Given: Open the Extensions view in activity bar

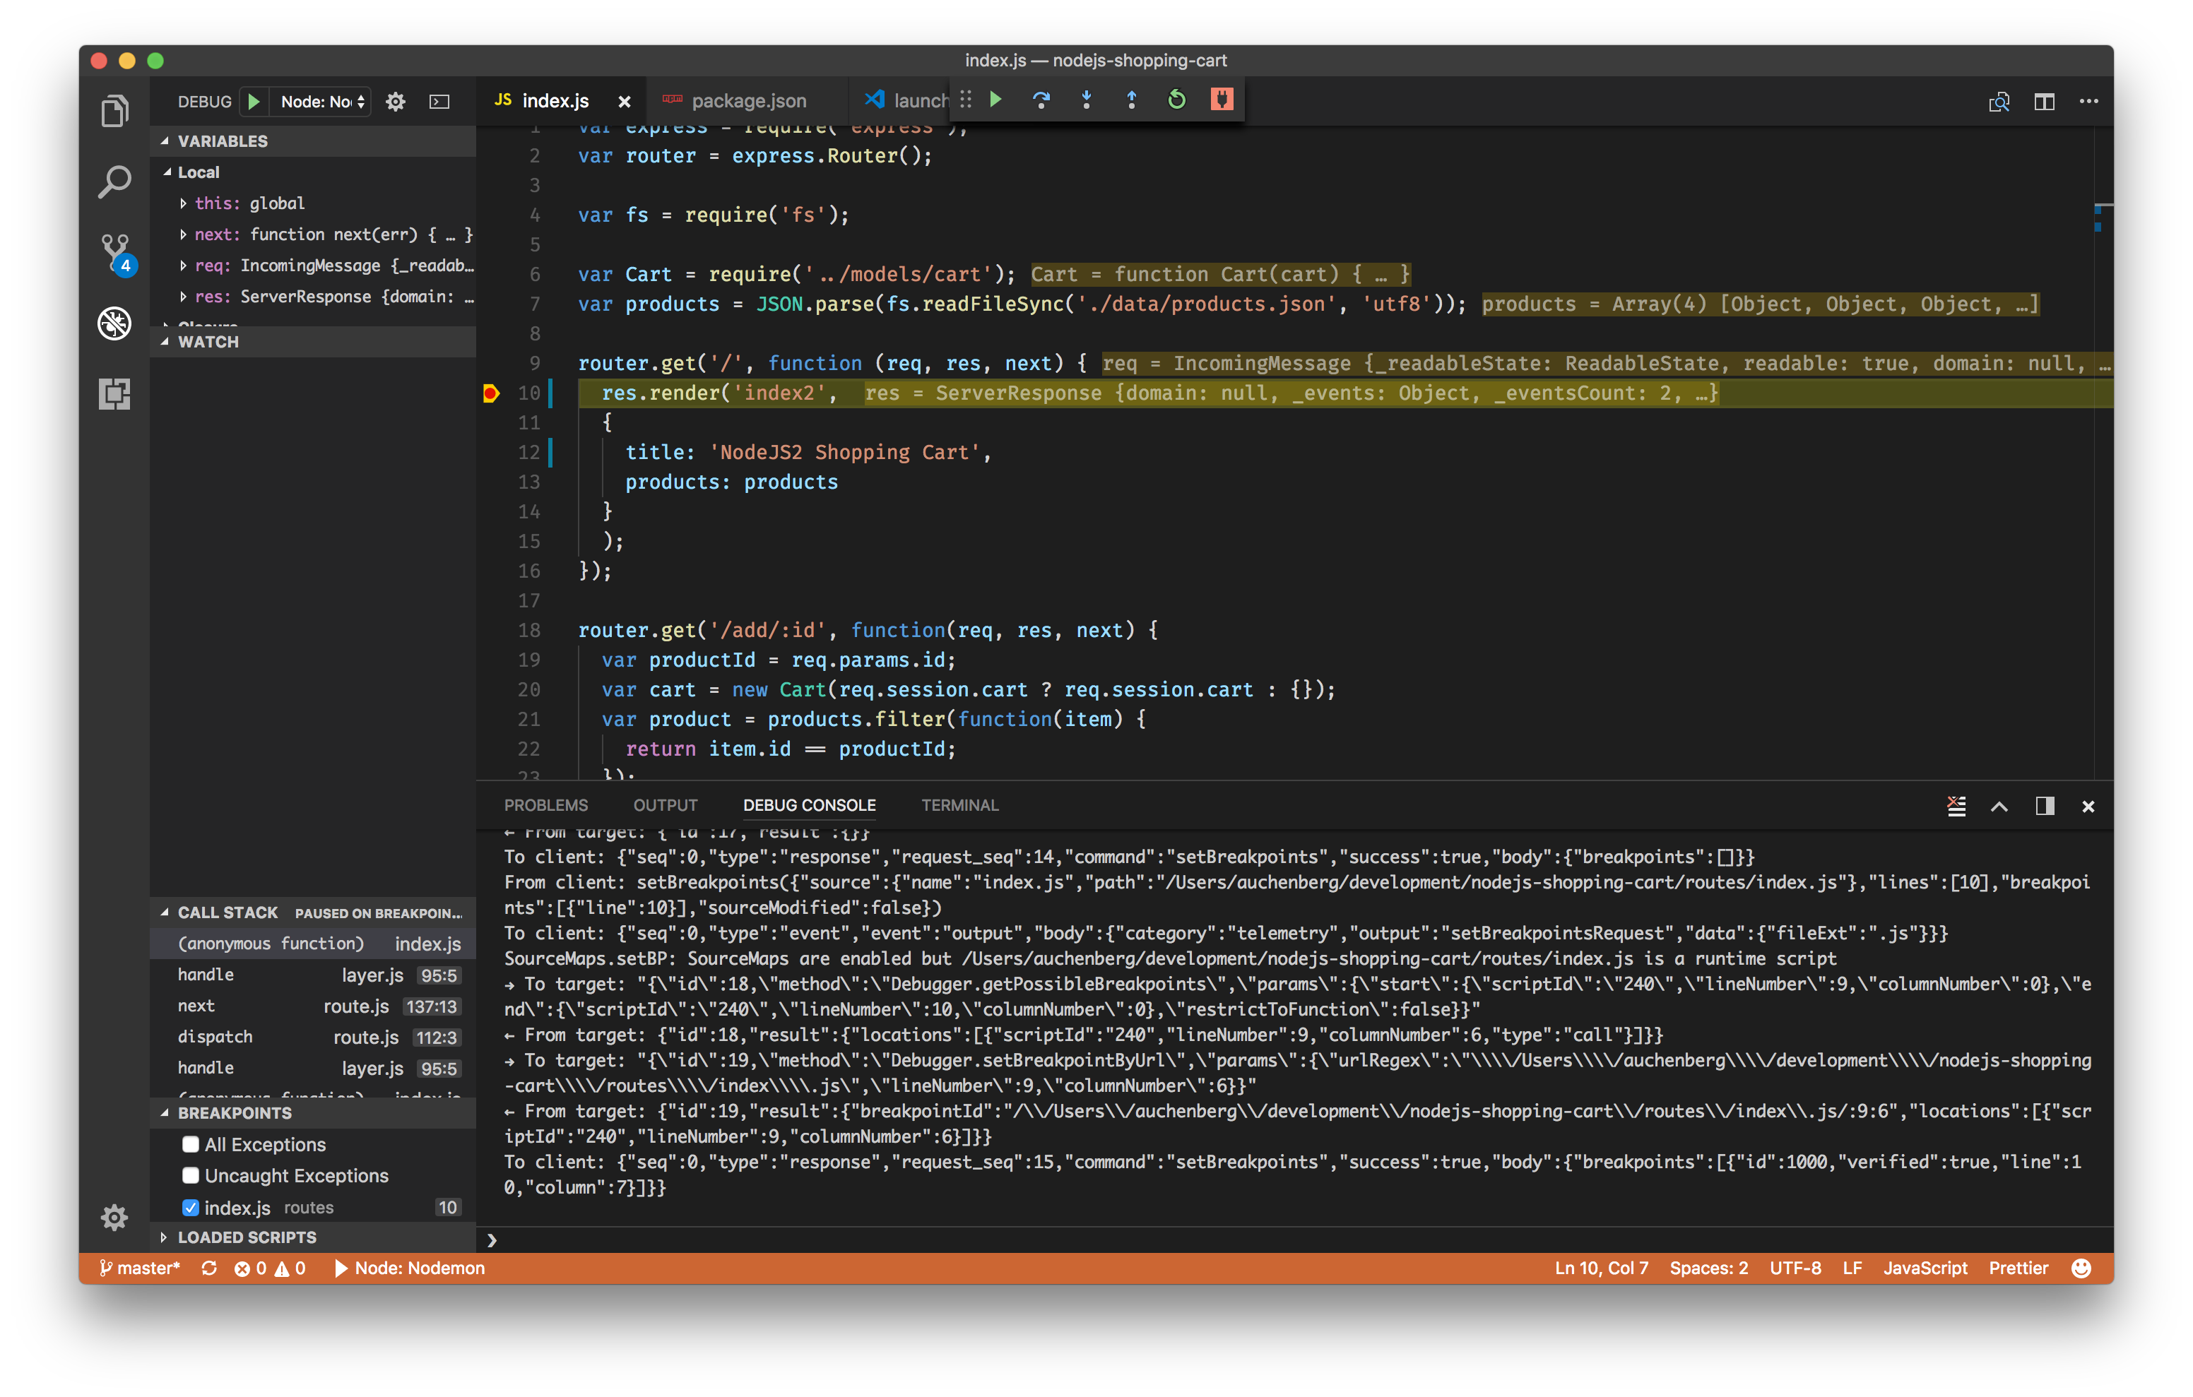Looking at the screenshot, I should (x=114, y=393).
